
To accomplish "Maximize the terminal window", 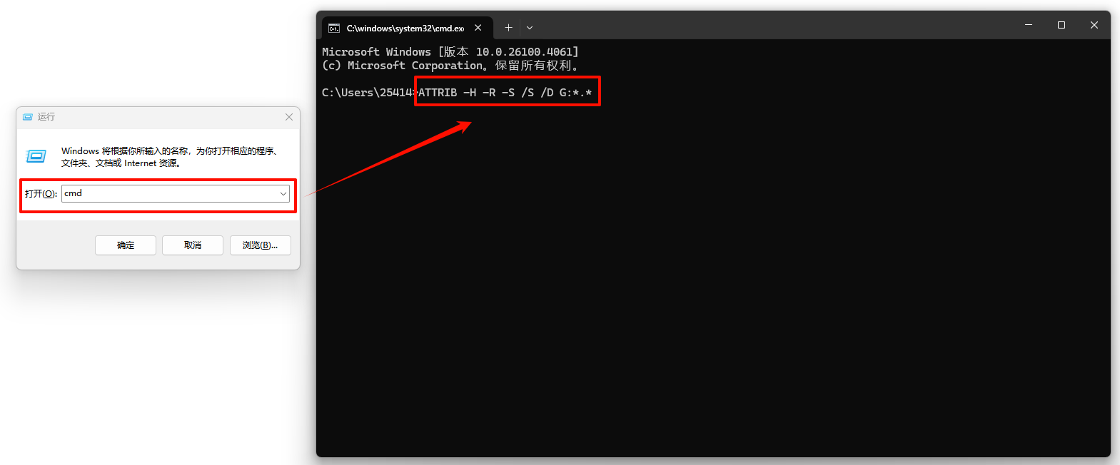I will [x=1061, y=25].
